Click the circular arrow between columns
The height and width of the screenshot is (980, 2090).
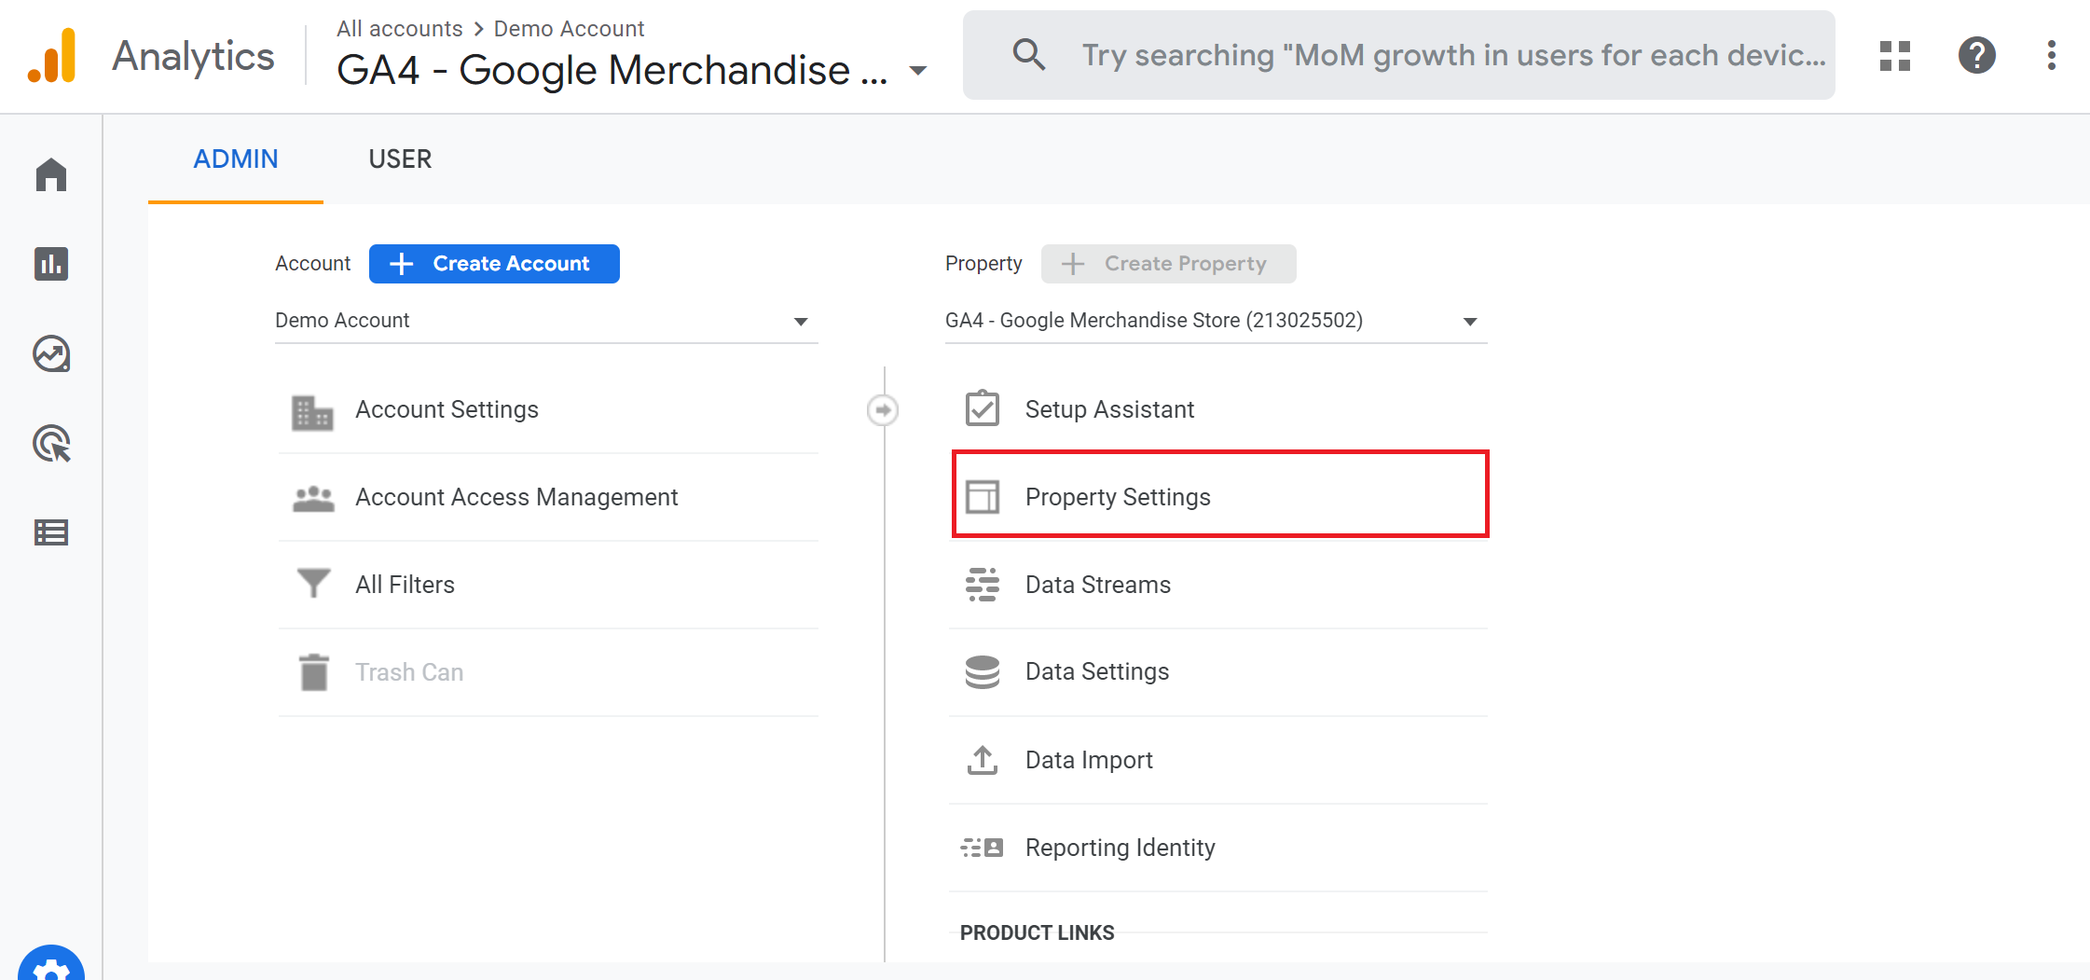pos(883,409)
